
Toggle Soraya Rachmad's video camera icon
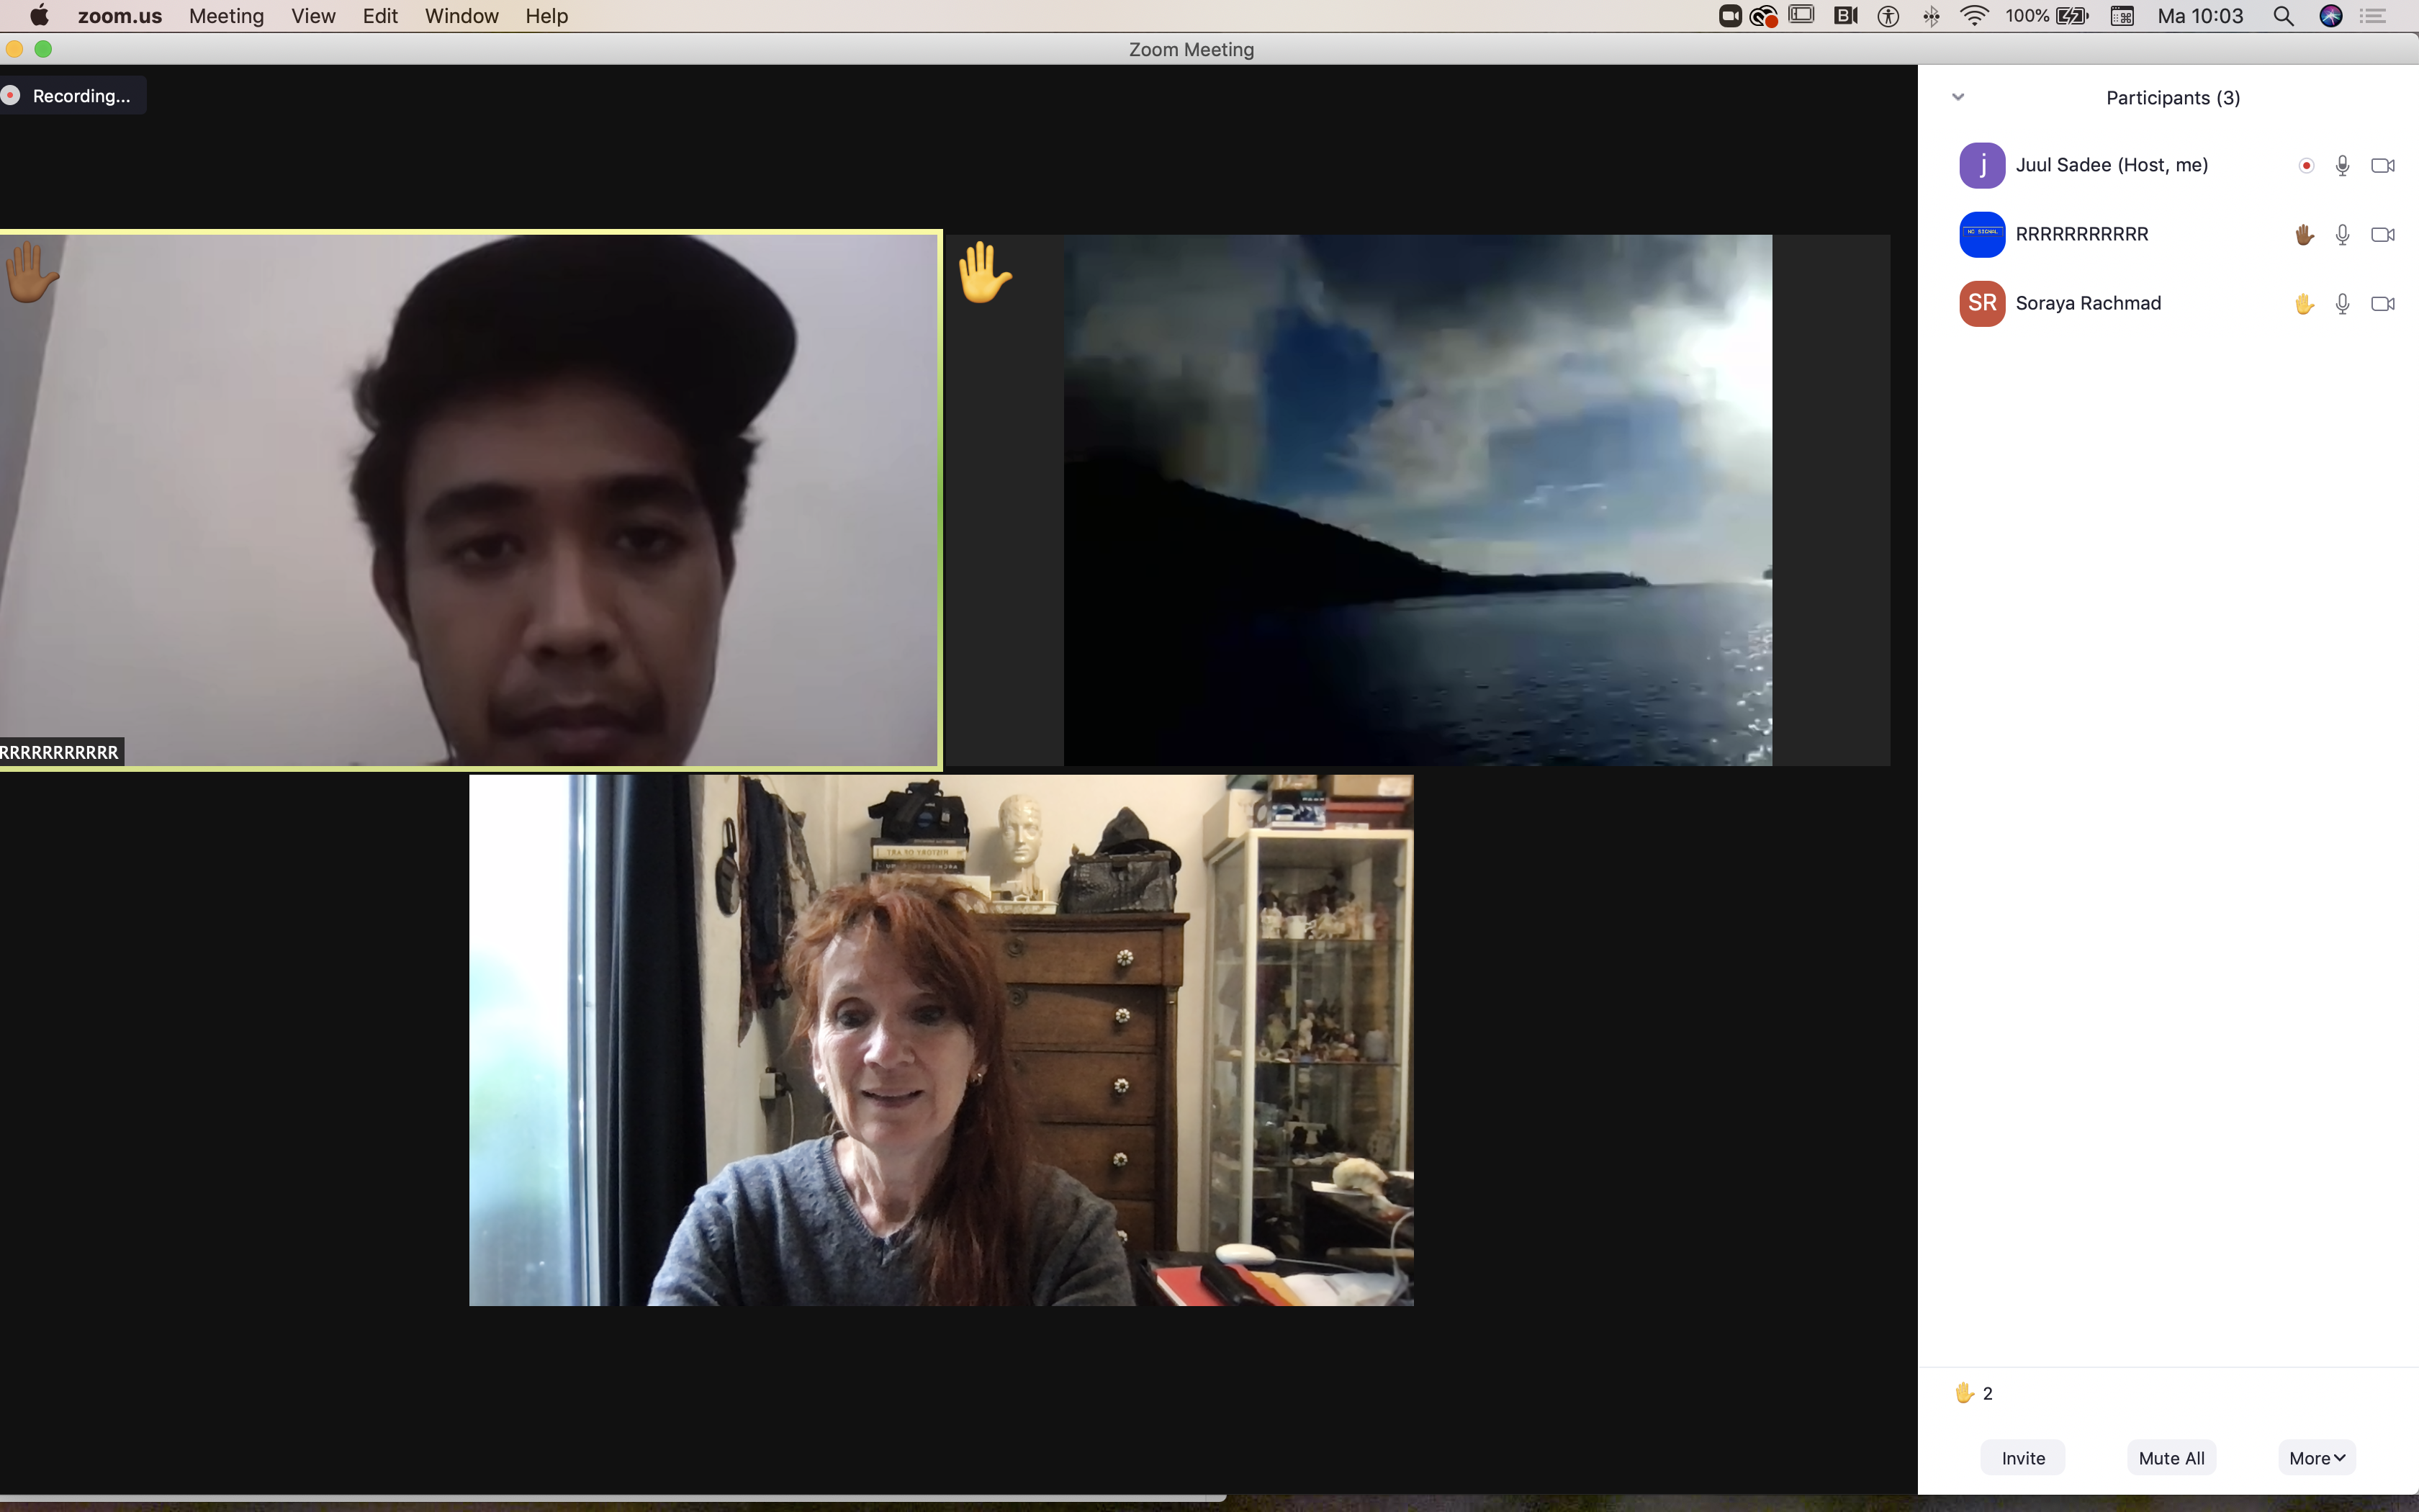[2382, 304]
